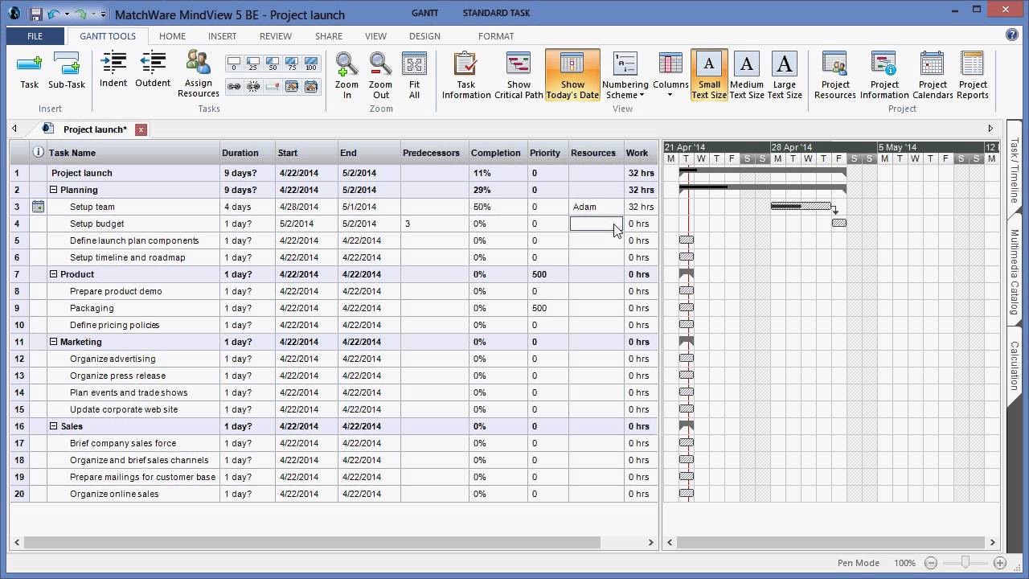This screenshot has height=579, width=1029.
Task: Switch to the INSERT ribbon tab
Action: (222, 36)
